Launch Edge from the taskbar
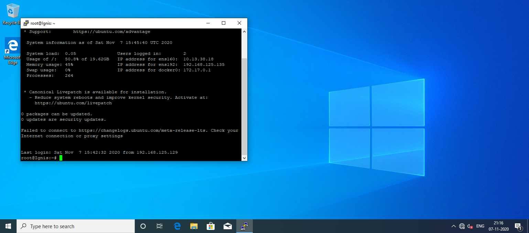The image size is (529, 233). click(177, 226)
